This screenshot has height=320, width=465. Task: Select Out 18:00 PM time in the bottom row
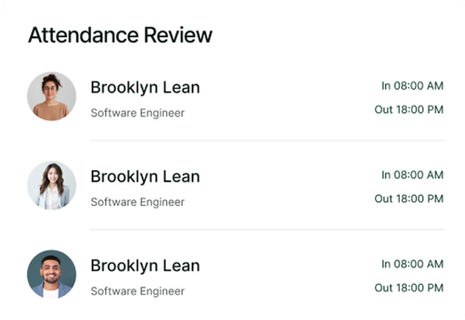409,288
